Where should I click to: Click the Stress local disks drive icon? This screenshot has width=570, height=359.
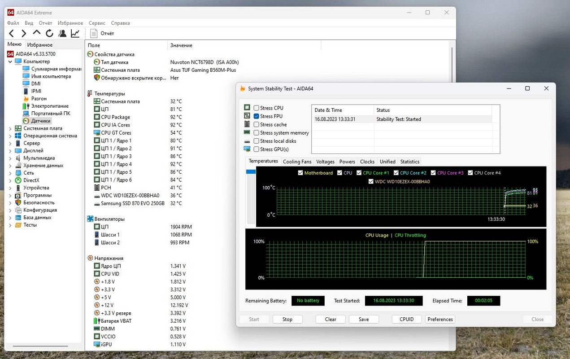click(247, 141)
